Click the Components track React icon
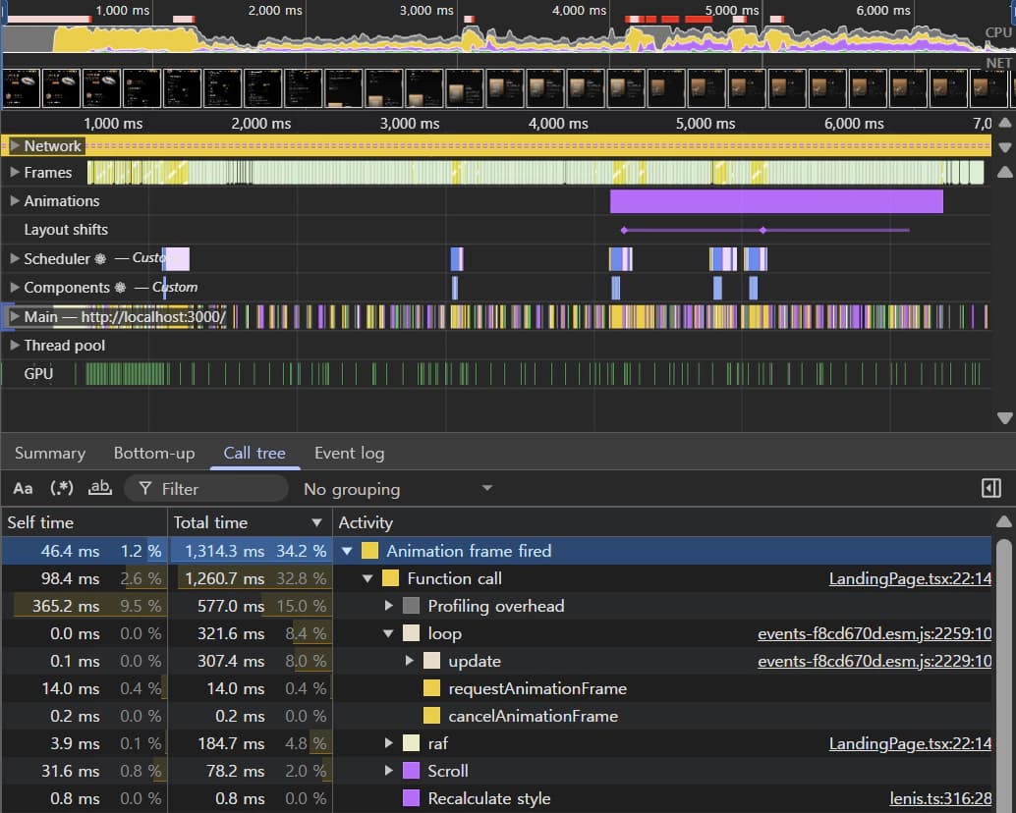This screenshot has height=813, width=1016. pyautogui.click(x=119, y=288)
